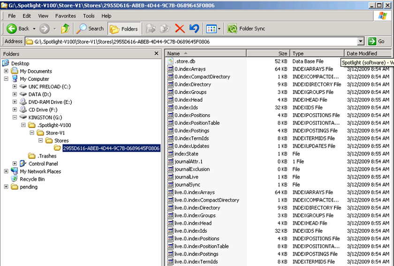The image size is (394, 266).
Task: Click the Up one level folder icon
Action: pyautogui.click(x=65, y=29)
